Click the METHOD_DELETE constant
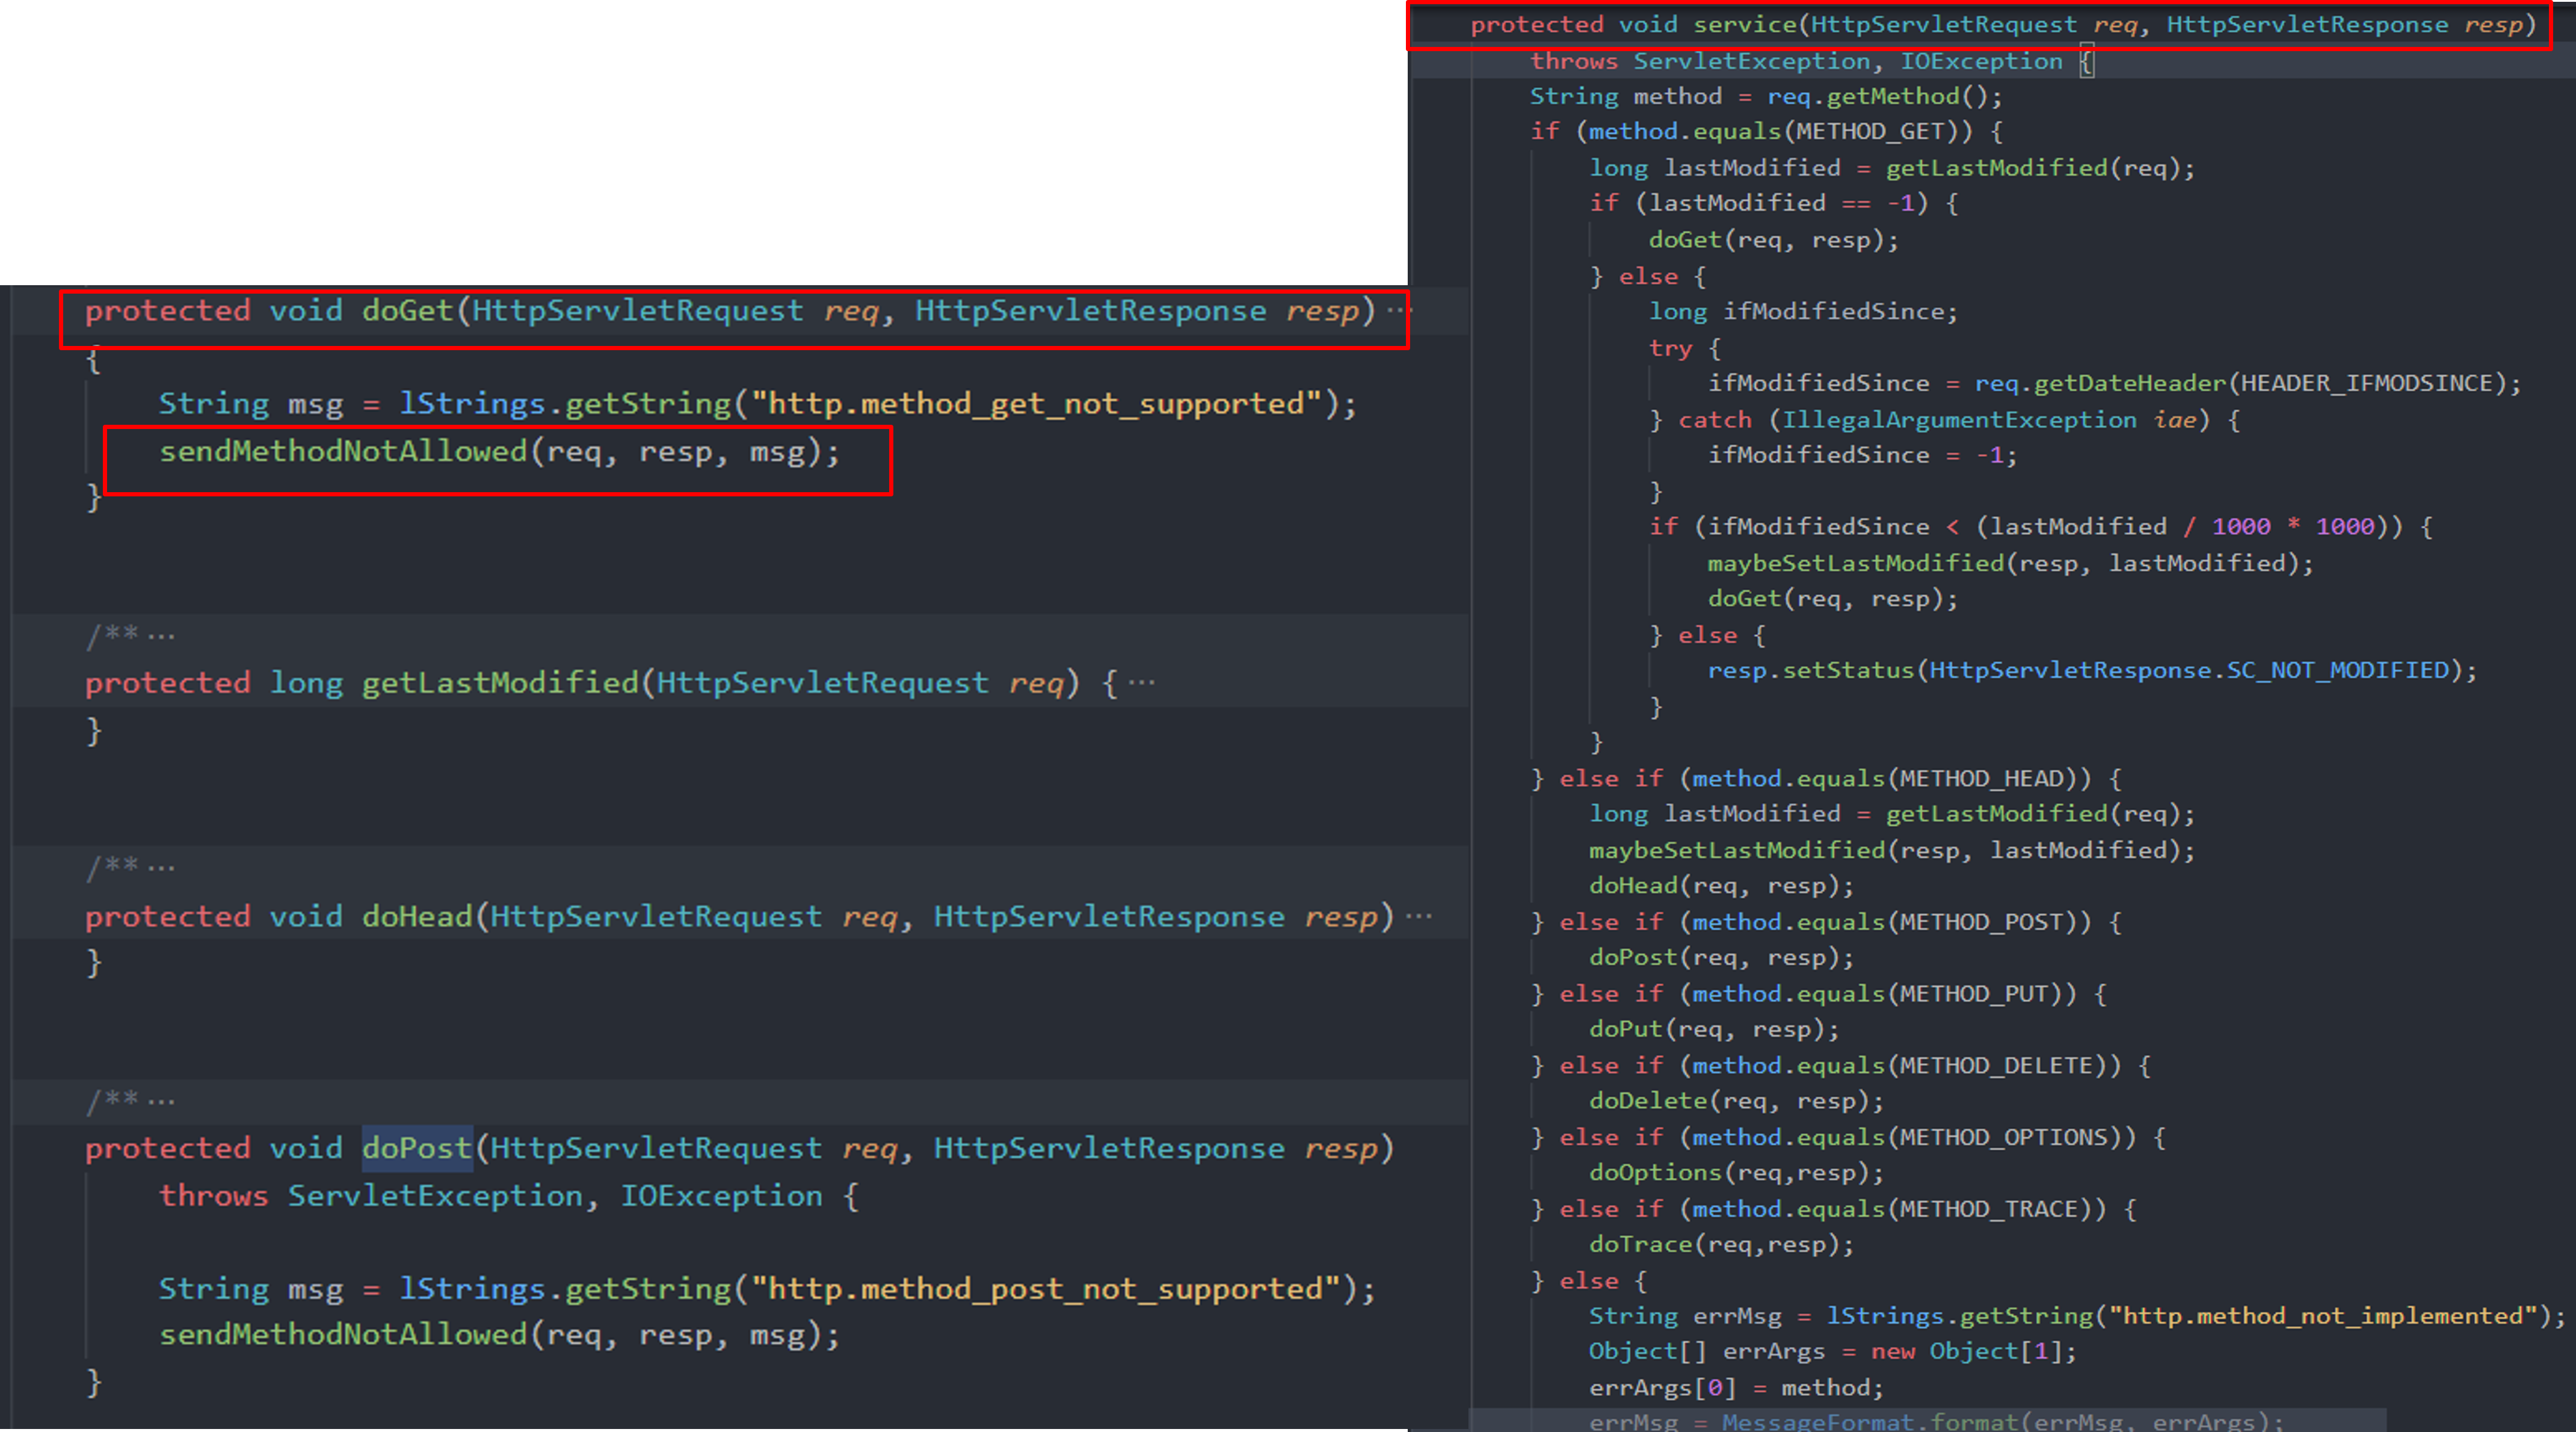 pos(1995,1065)
